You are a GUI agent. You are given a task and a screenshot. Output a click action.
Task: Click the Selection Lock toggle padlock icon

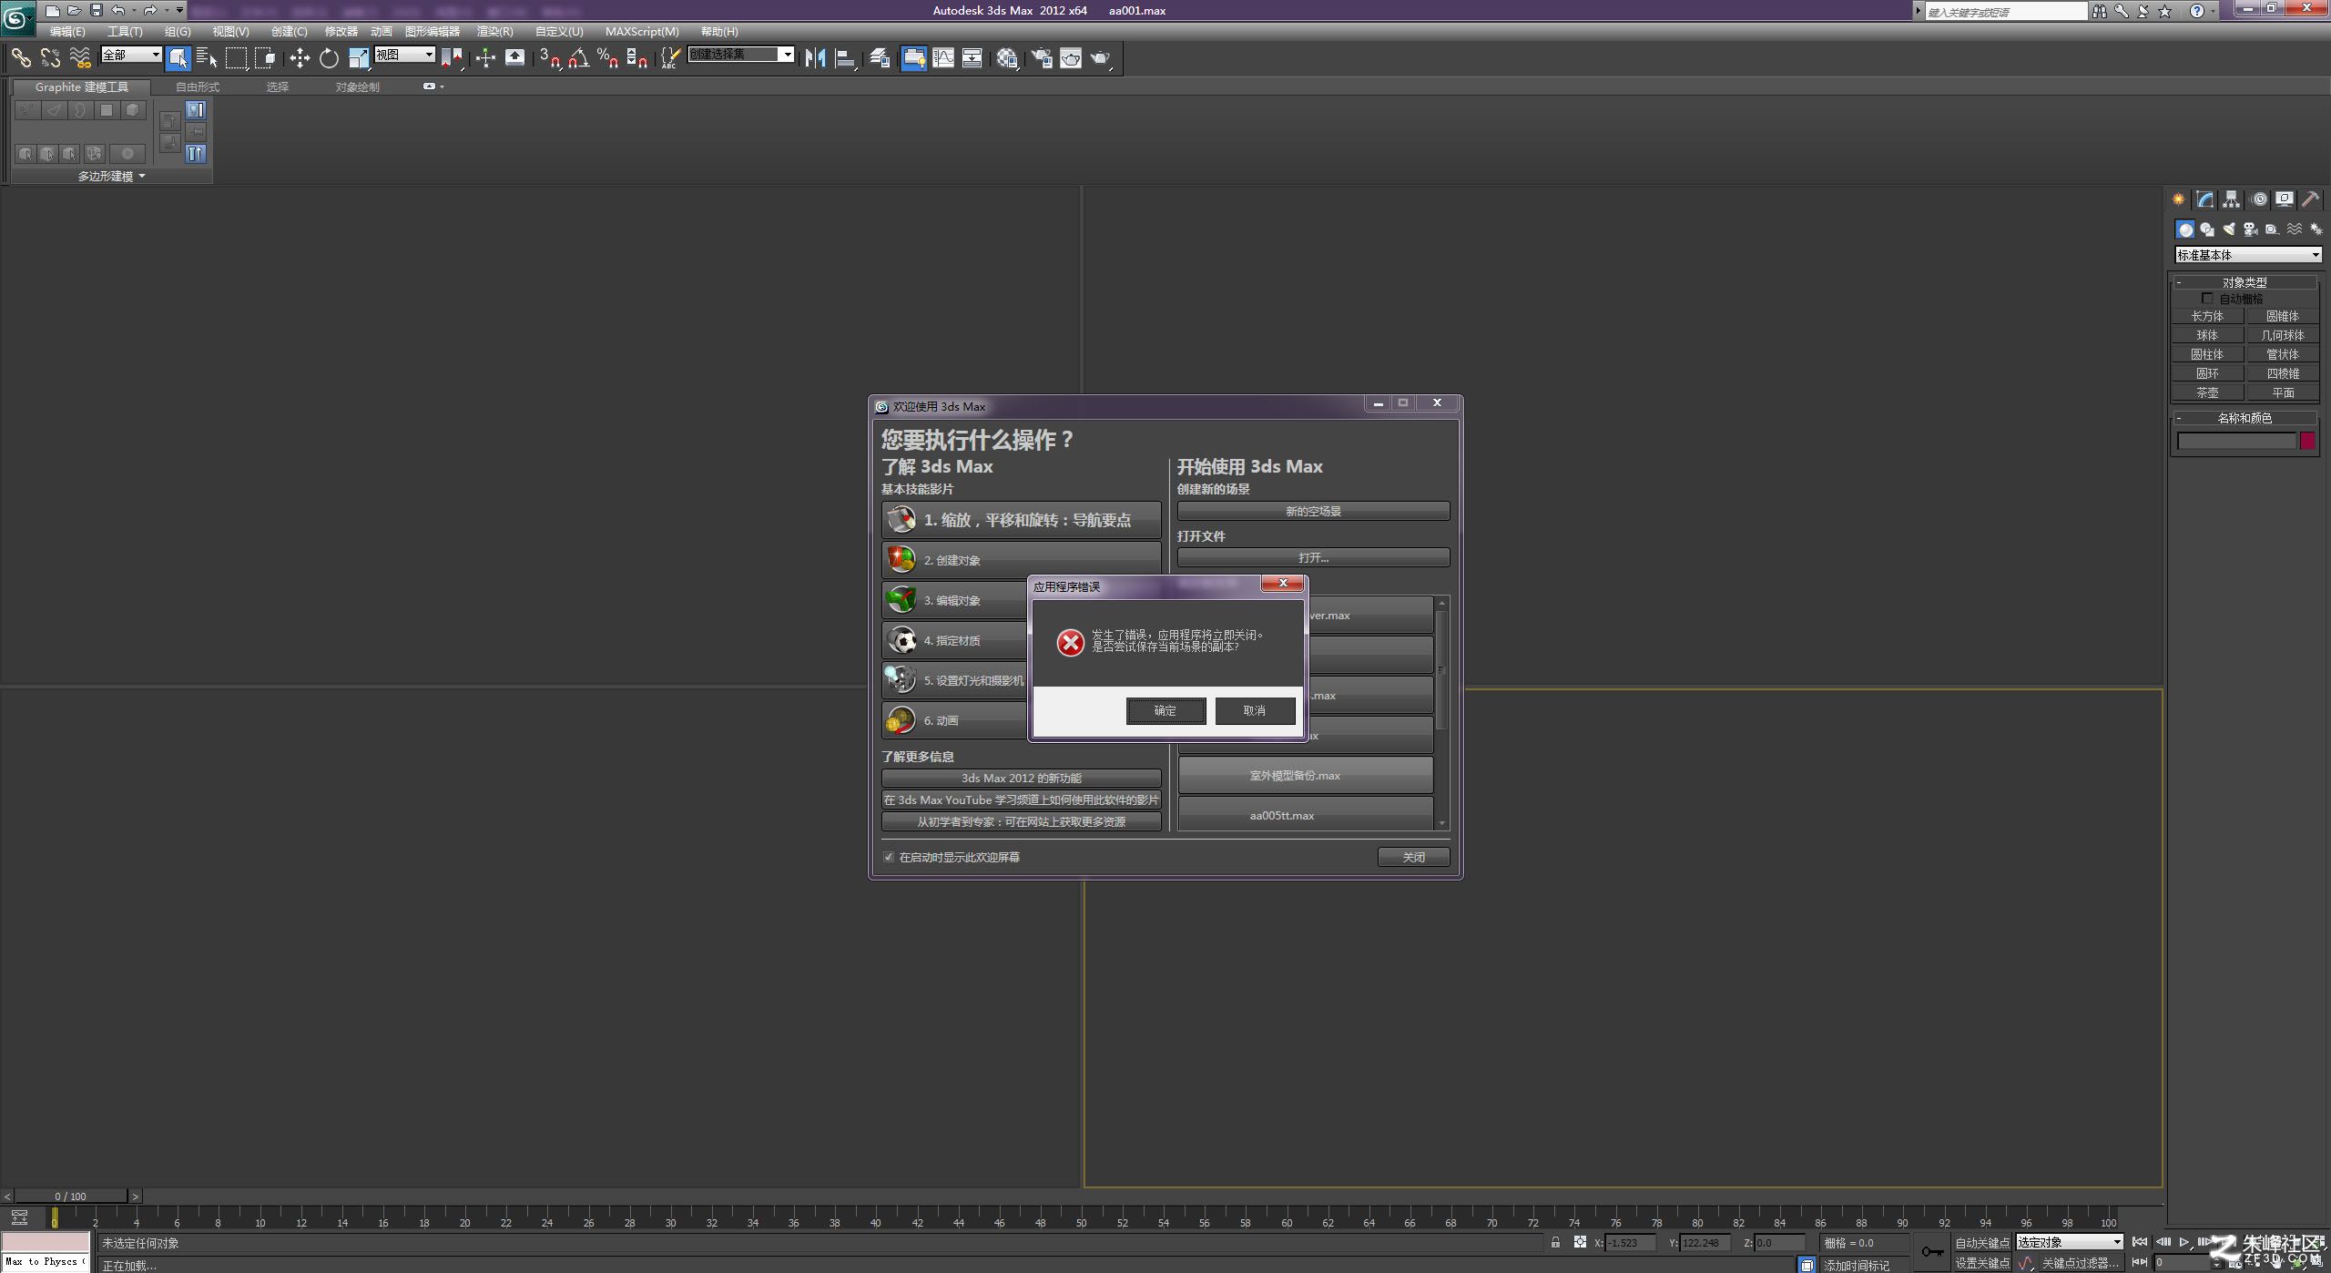tap(1555, 1243)
